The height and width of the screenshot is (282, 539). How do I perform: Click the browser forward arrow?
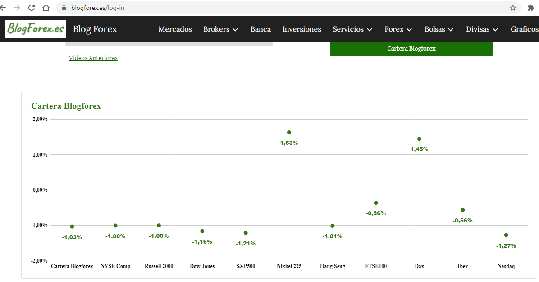click(17, 8)
